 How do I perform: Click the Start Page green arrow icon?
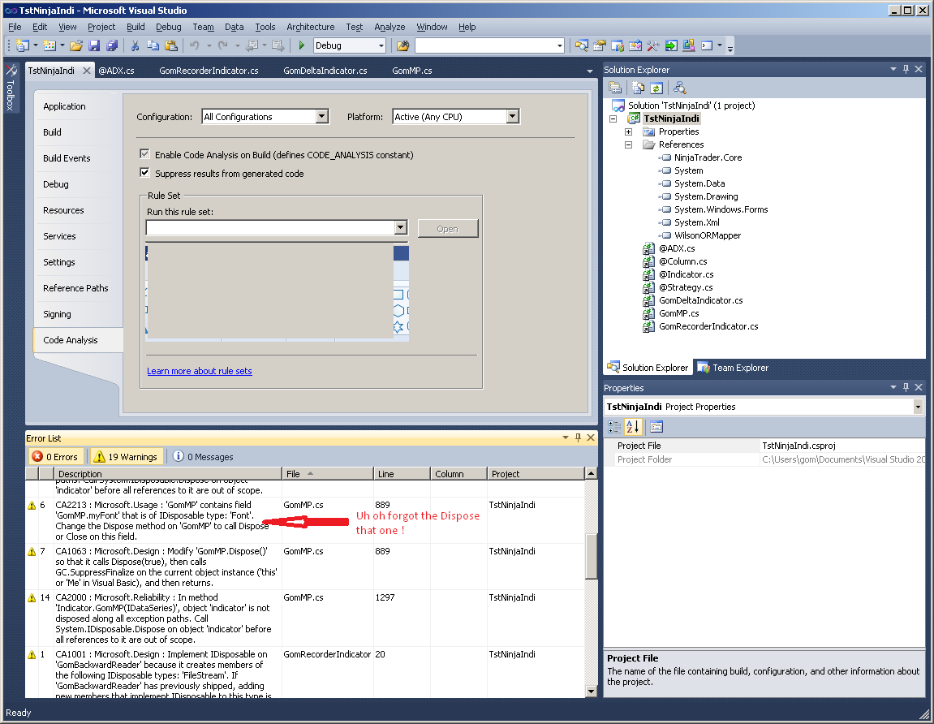click(671, 45)
